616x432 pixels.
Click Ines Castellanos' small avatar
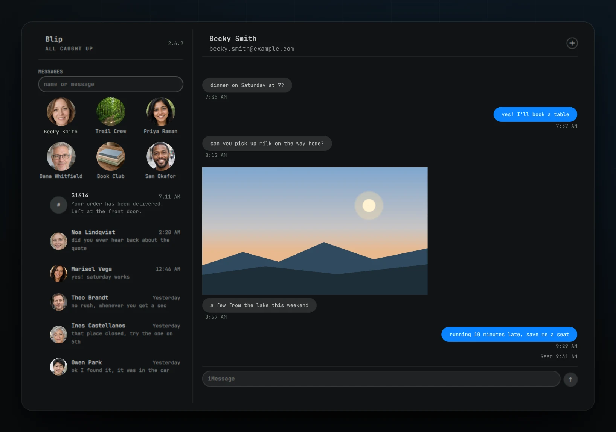(59, 335)
